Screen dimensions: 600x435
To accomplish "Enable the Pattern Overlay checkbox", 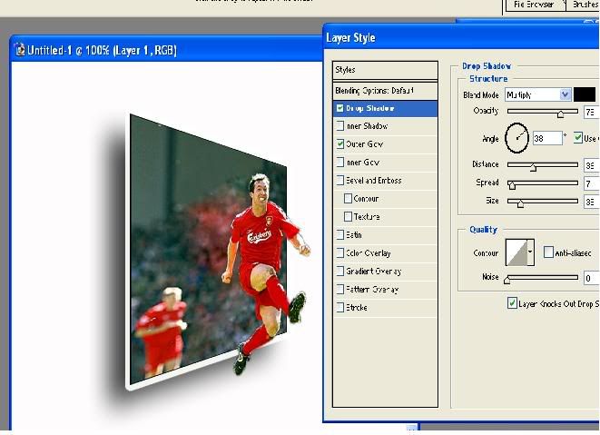I will point(339,289).
